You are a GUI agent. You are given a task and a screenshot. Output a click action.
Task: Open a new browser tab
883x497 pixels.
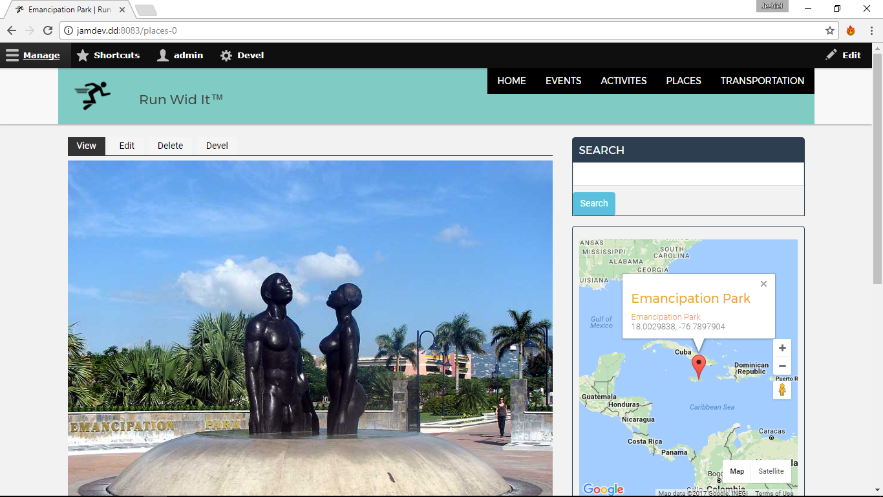click(x=146, y=10)
